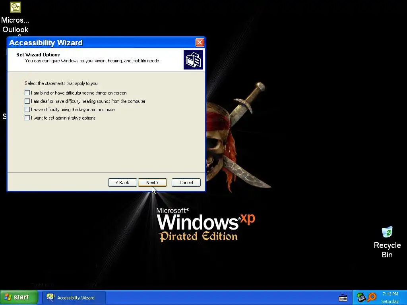Close the Accessibility Wizard window

(200, 42)
